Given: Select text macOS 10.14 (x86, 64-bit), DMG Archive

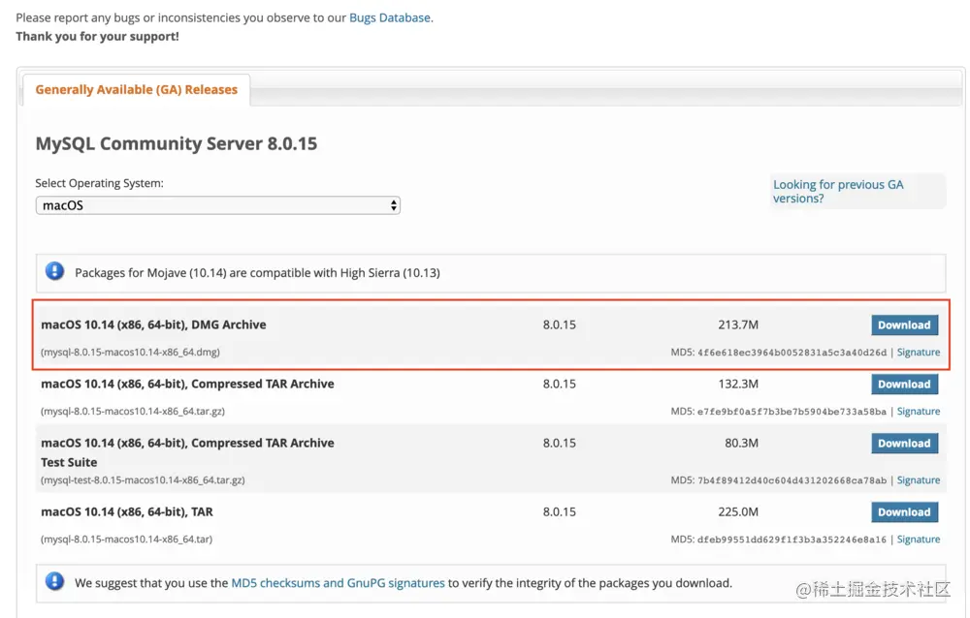Looking at the screenshot, I should click(153, 325).
